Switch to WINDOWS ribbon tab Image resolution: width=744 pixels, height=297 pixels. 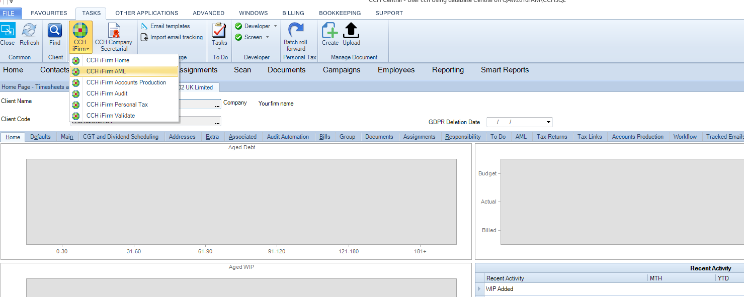254,13
